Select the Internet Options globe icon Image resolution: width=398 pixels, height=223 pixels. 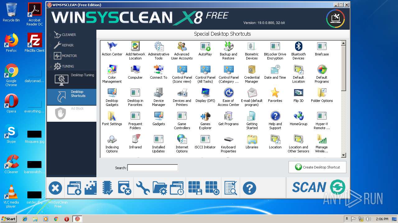(x=182, y=139)
